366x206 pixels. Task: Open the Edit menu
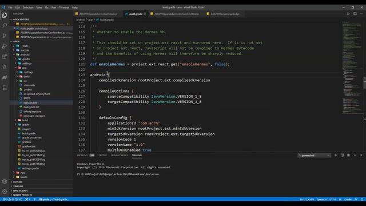[18, 7]
